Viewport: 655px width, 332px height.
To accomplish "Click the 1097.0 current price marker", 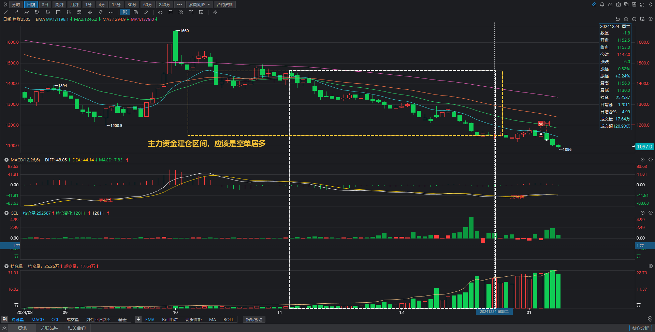I will click(x=644, y=146).
